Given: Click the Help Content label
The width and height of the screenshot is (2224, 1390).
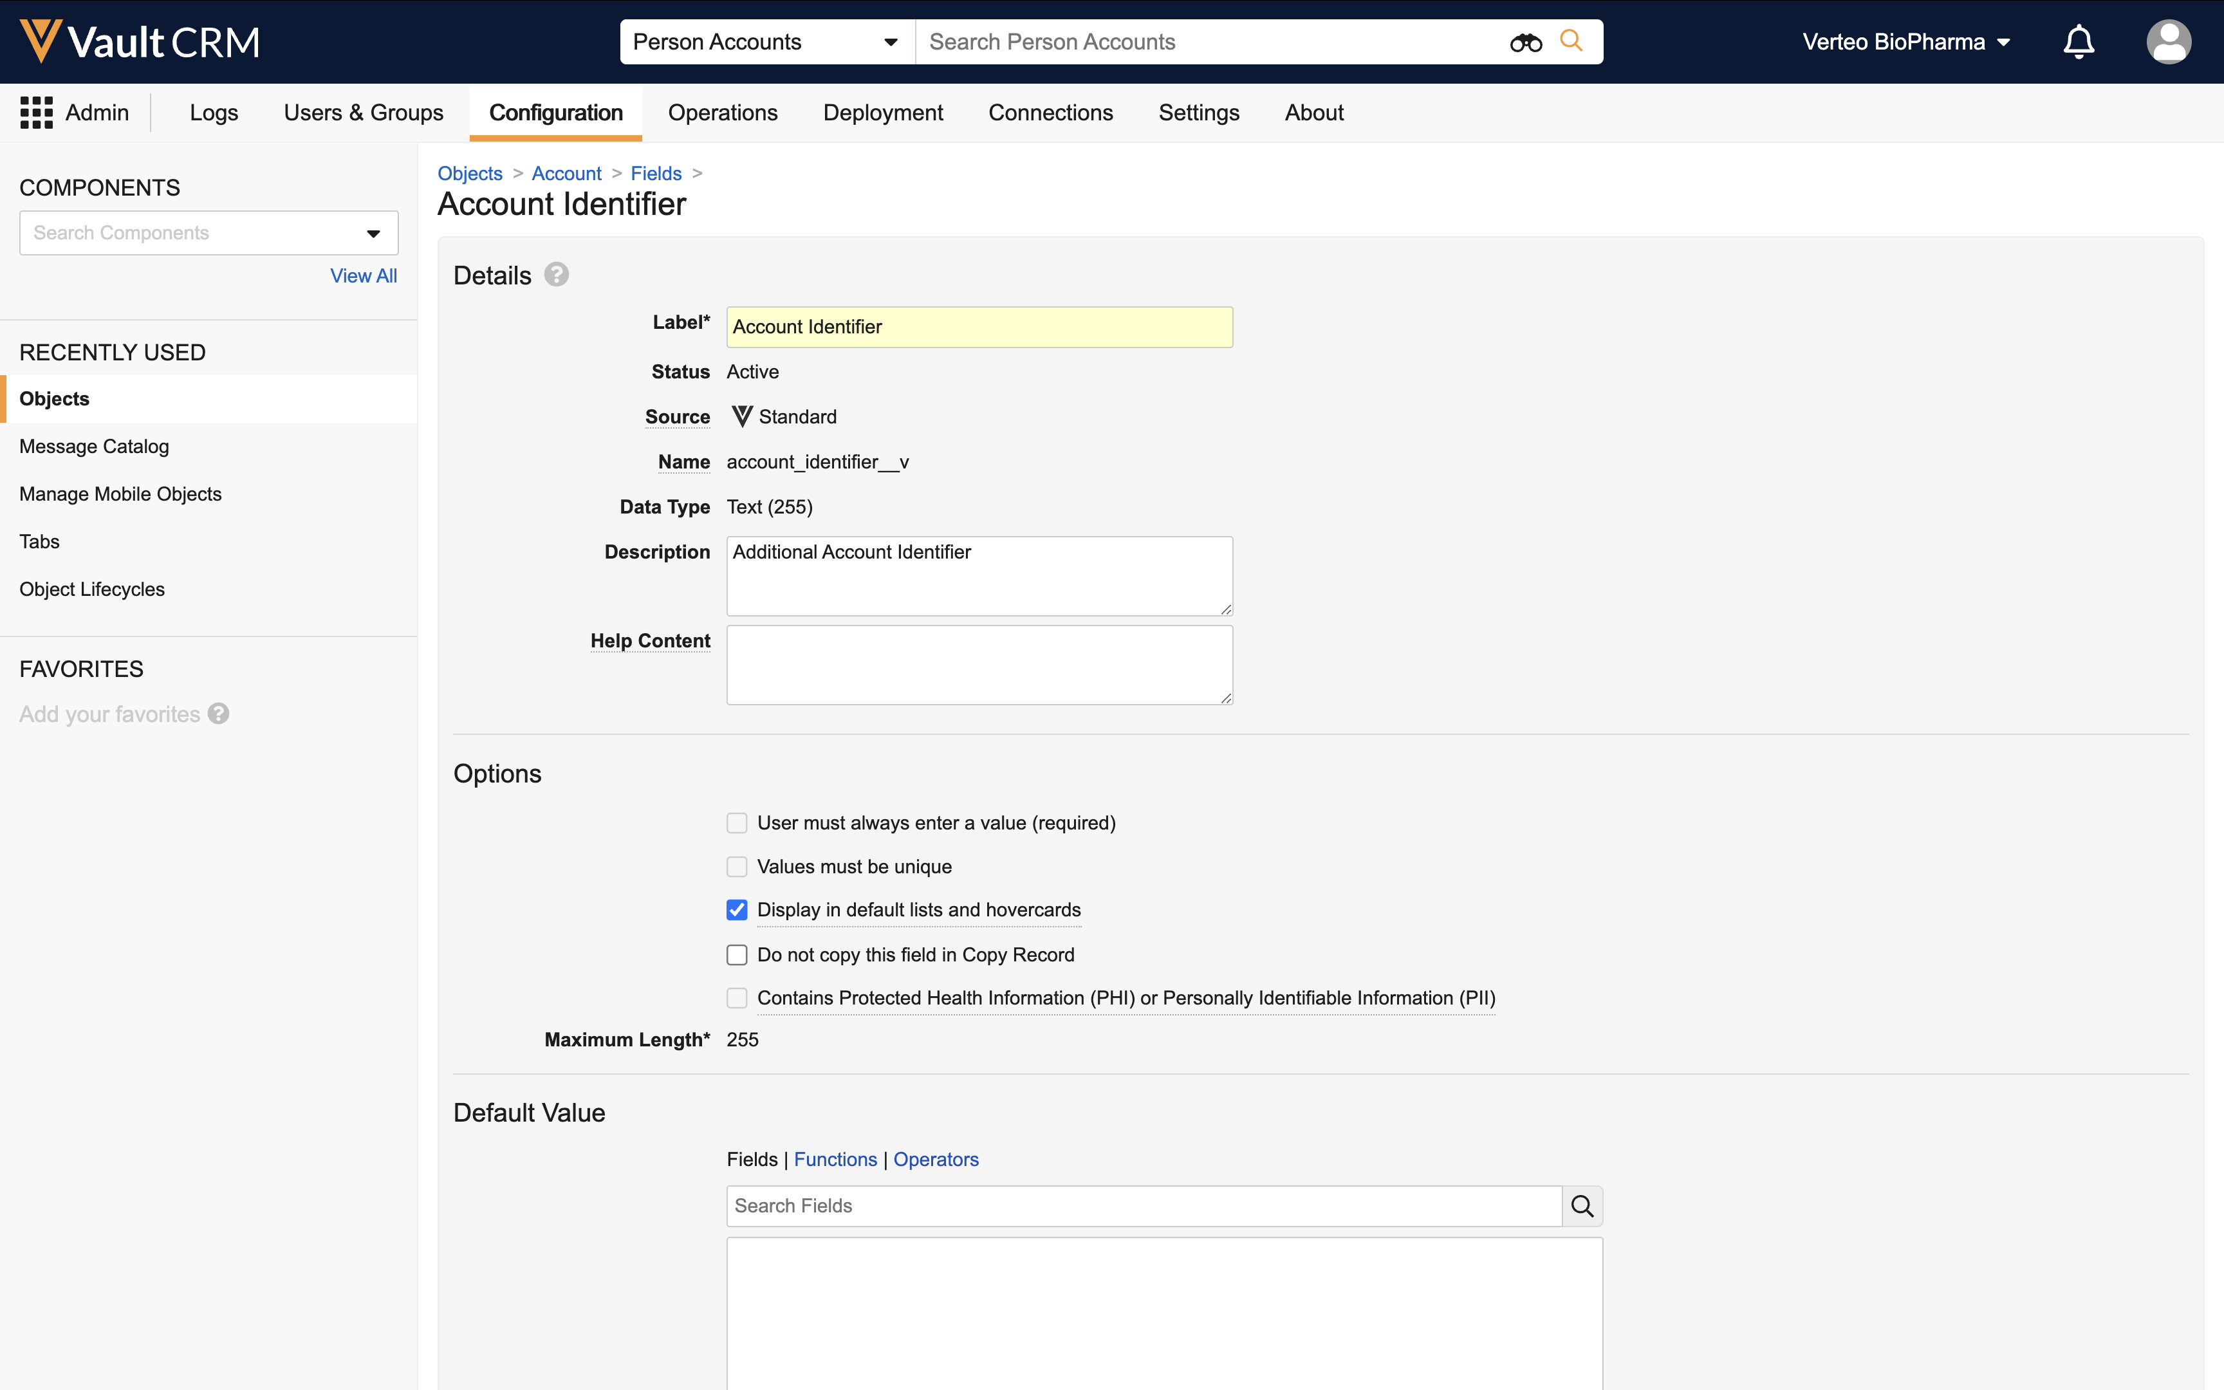Looking at the screenshot, I should (650, 641).
